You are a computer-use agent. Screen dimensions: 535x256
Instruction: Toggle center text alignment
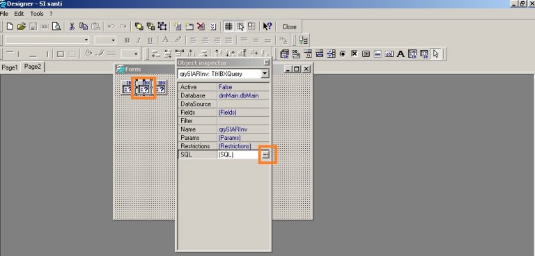point(205,40)
